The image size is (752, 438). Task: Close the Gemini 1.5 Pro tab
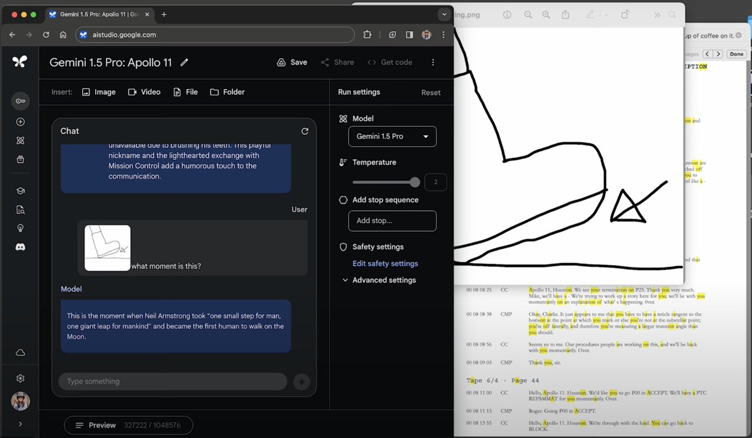147,14
